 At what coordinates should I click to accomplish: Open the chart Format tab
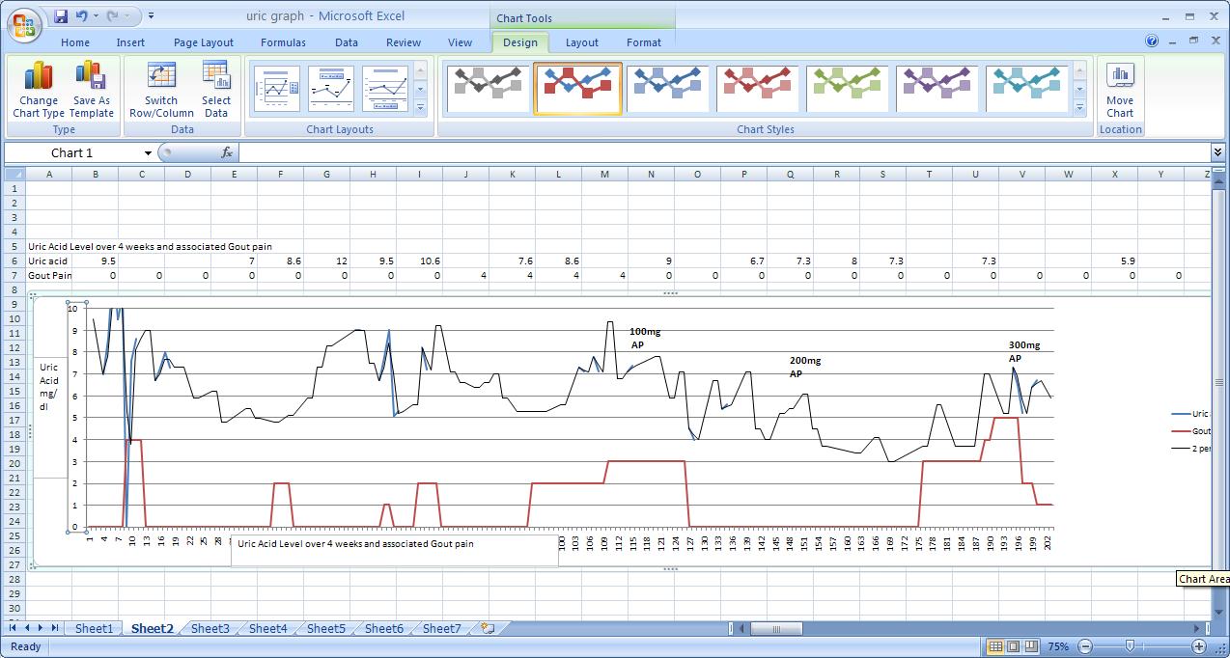point(644,42)
